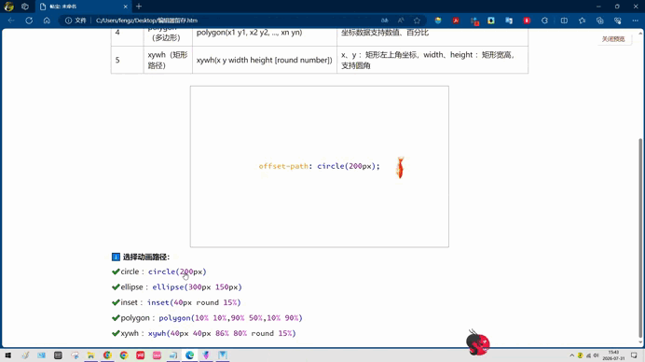
Task: Open the File Explorer taskbar icon
Action: point(91,355)
